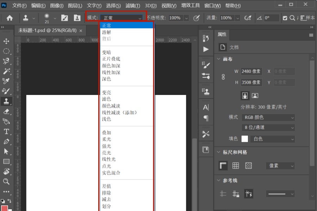Open the guide line style dropdown
Viewport: 317px width, 211px height.
pyautogui.click(x=280, y=194)
